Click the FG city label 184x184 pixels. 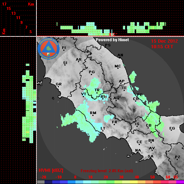[x=172, y=128]
